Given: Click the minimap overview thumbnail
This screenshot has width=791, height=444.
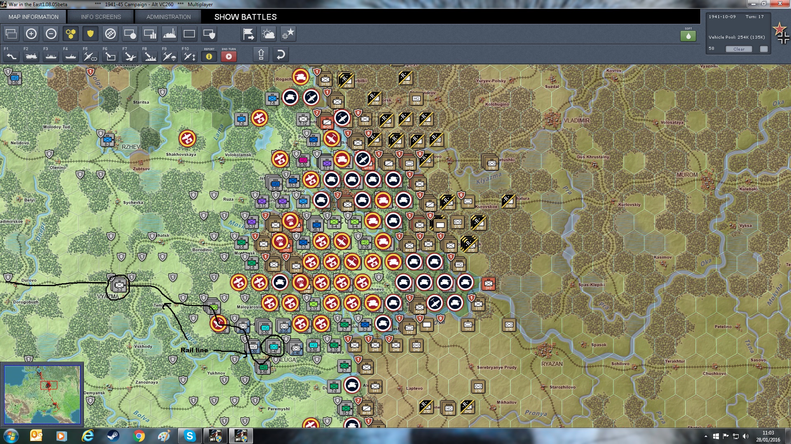Looking at the screenshot, I should pyautogui.click(x=42, y=394).
